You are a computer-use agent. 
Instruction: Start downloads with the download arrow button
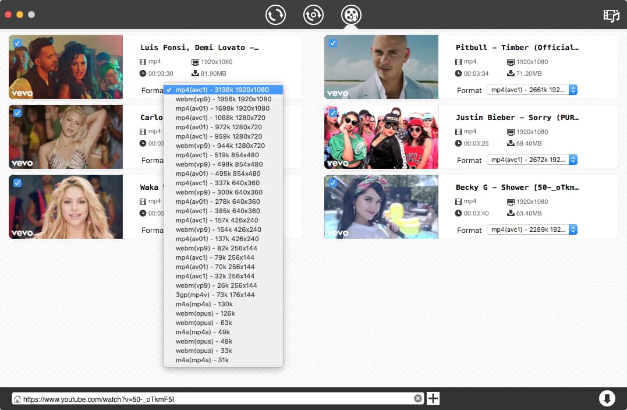click(607, 398)
